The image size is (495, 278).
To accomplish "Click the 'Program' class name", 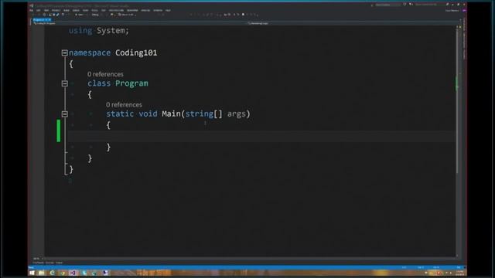I will (x=131, y=83).
